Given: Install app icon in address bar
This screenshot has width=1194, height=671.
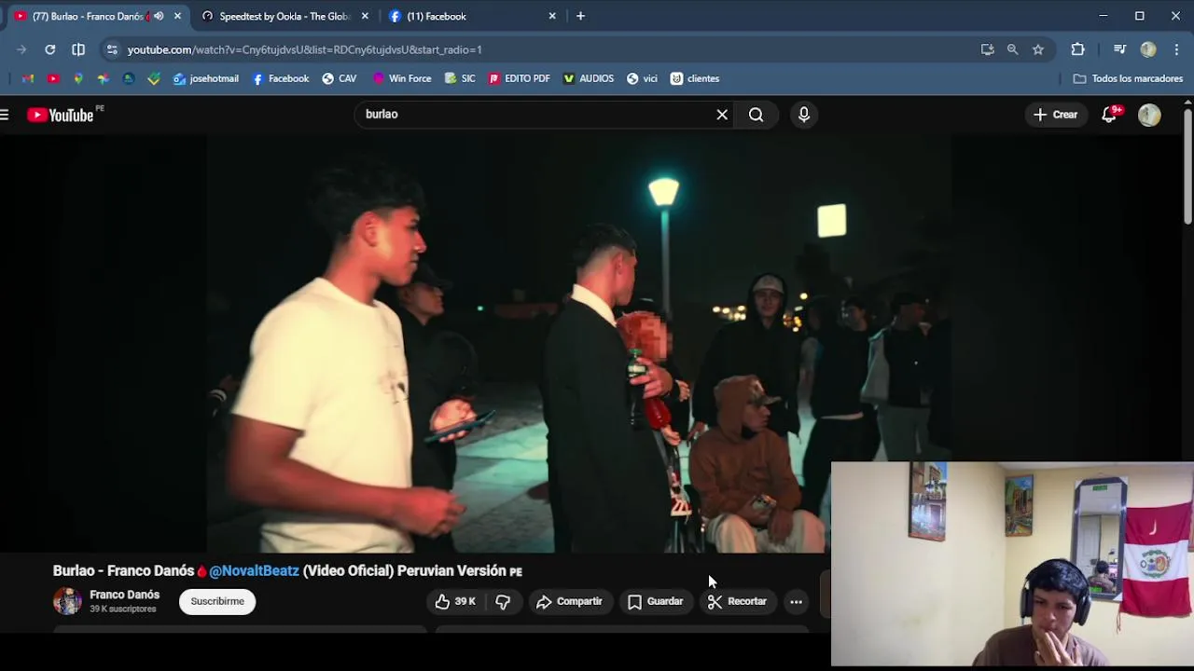Looking at the screenshot, I should click(x=987, y=49).
